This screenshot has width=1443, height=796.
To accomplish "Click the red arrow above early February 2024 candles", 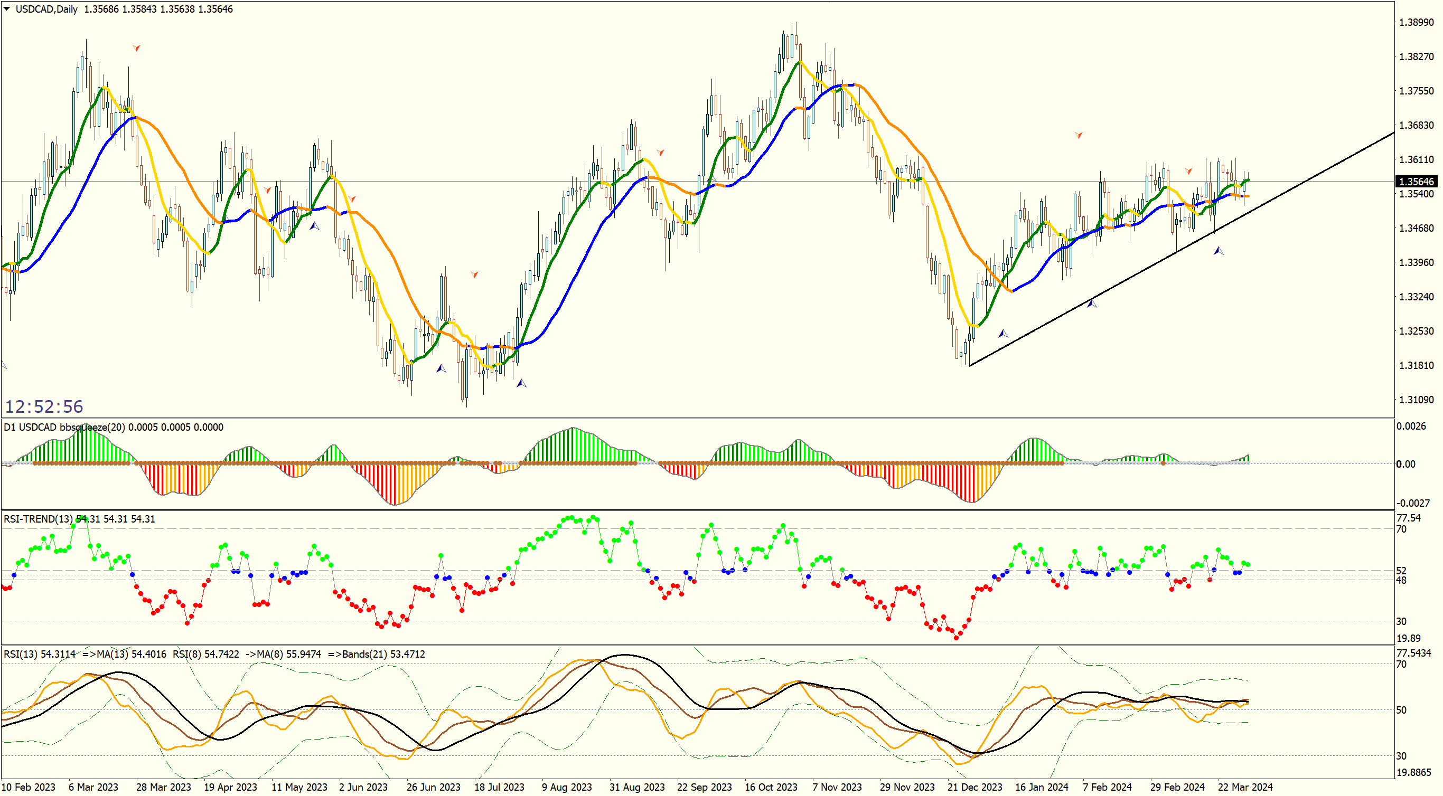I will [x=1079, y=135].
